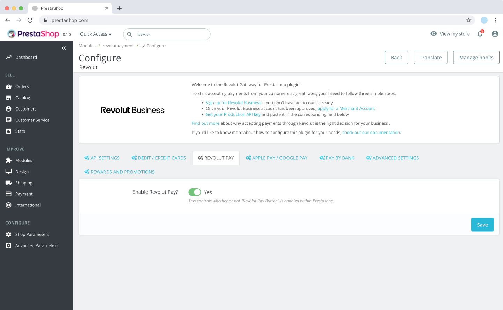Click the Revolut Business logo image
Image resolution: width=503 pixels, height=310 pixels.
point(133,110)
